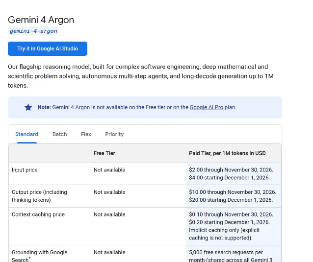Viewport: 313px width, 262px height.
Task: Click the Try it in Google AI Studio button
Action: (48, 48)
